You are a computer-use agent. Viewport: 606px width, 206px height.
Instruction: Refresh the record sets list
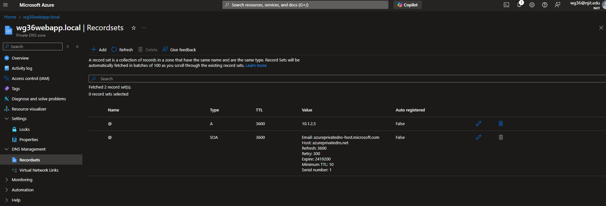click(122, 50)
